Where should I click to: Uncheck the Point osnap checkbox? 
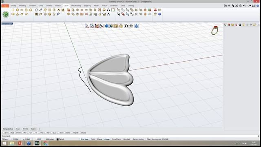coord(16,133)
